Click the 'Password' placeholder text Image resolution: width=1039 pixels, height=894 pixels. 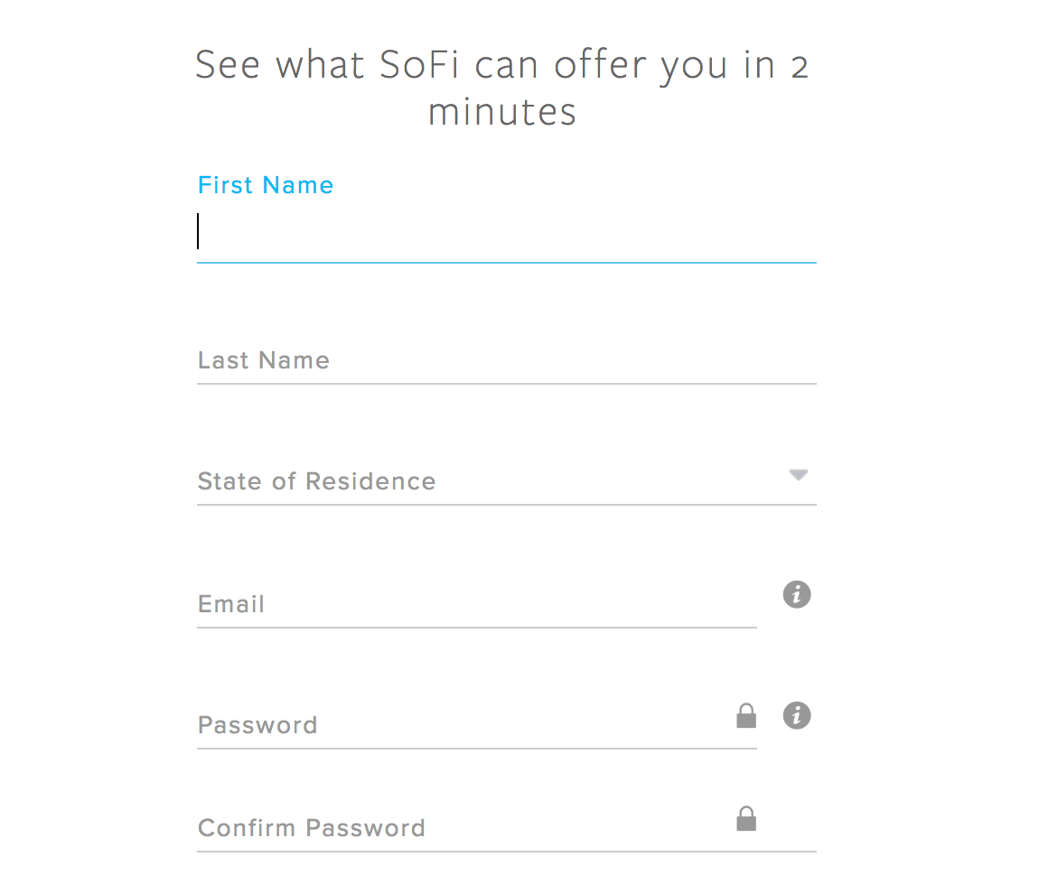click(x=257, y=725)
